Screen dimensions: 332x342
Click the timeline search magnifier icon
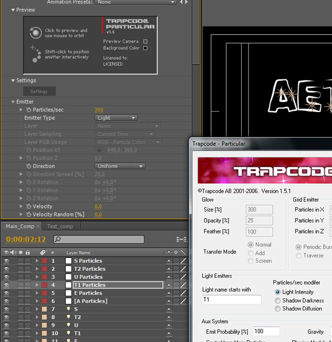[x=58, y=239]
